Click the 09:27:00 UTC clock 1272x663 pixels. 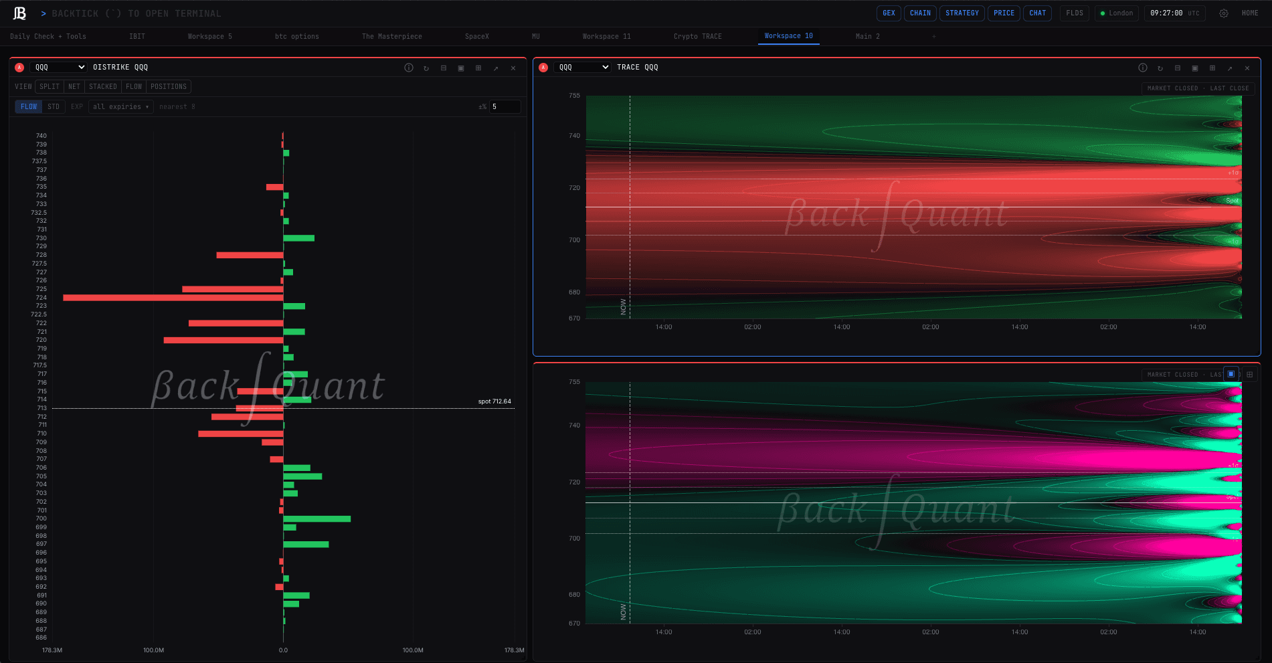(1174, 13)
